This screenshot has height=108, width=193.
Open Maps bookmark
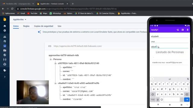point(43,13)
